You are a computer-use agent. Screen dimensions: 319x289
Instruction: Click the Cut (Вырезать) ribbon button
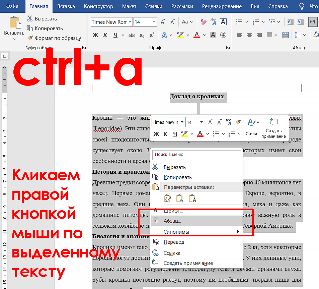point(42,19)
